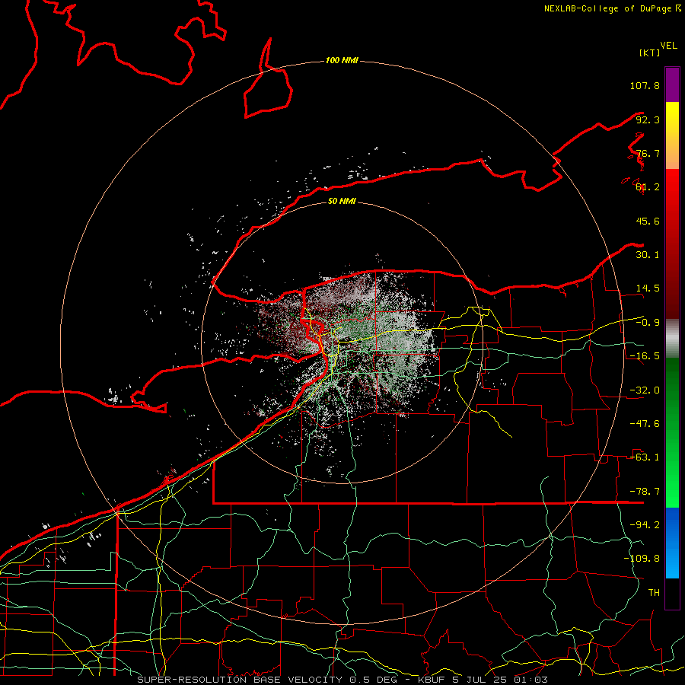Click the 92.3 value on velocity scale
Screen dimensions: 685x685
click(x=648, y=119)
